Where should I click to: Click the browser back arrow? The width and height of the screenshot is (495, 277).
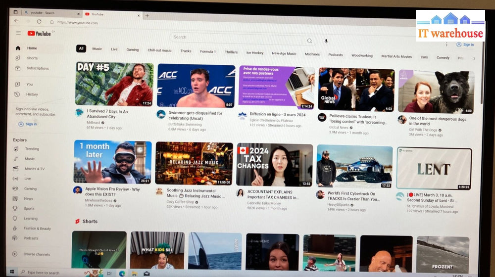[16, 21]
